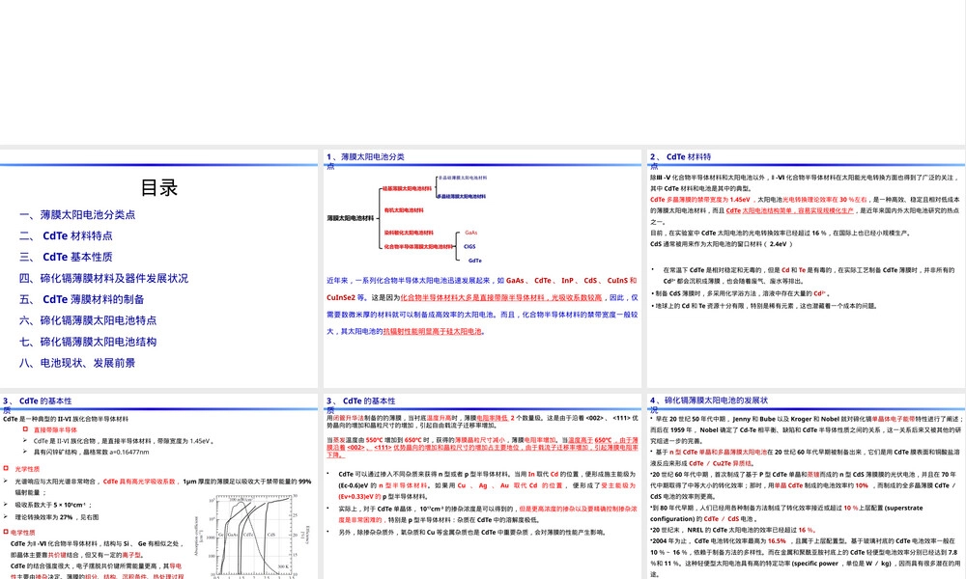Click the 薄膜太阳电池材料 root label in diagram
The image size is (966, 579).
click(x=350, y=218)
